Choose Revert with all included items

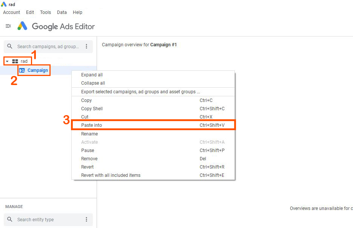pos(153,175)
